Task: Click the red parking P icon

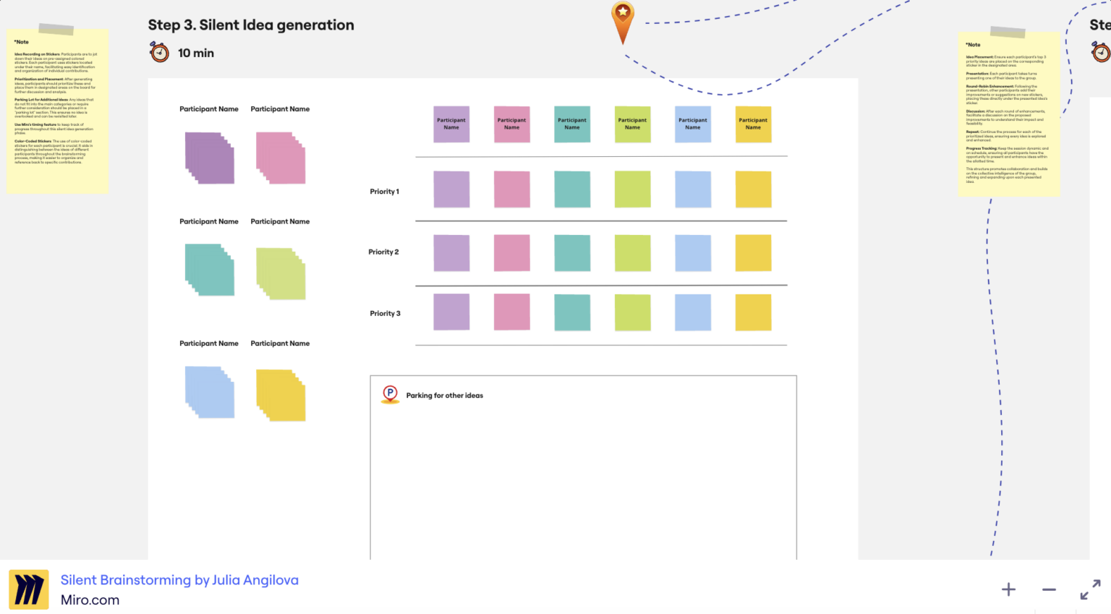Action: [390, 394]
